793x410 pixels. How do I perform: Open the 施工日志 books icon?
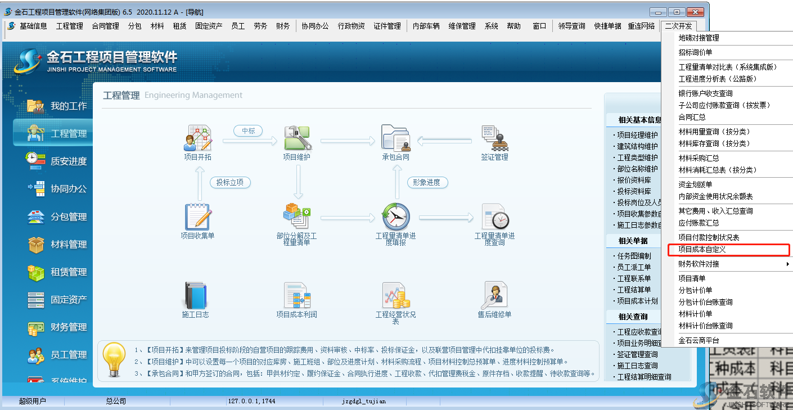(196, 295)
